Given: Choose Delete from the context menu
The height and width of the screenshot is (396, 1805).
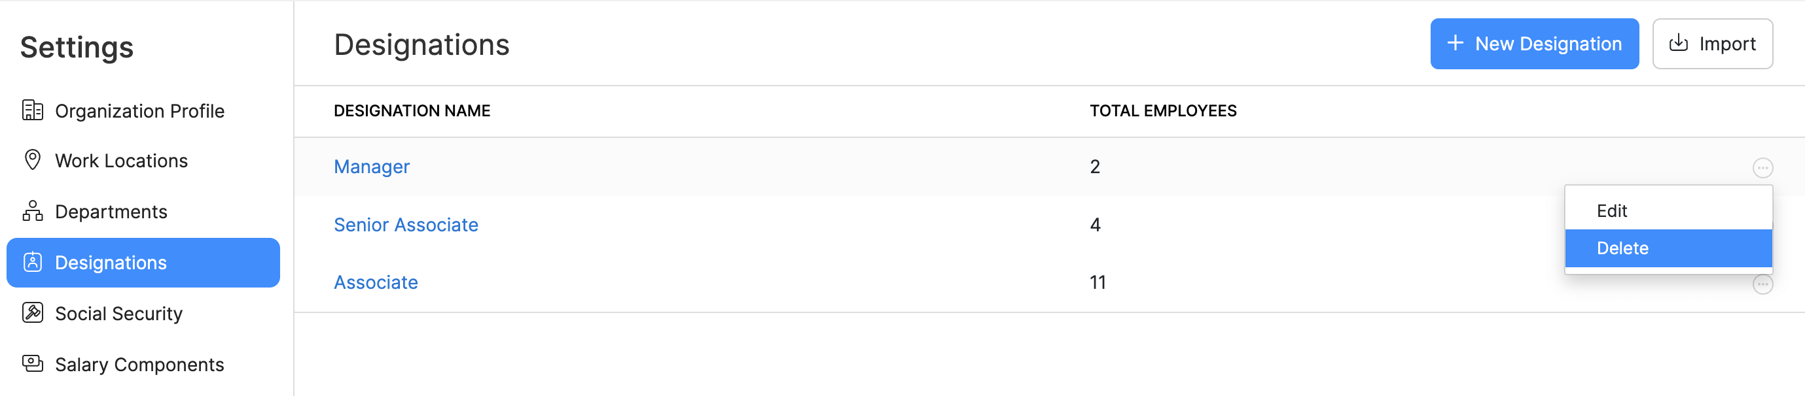Looking at the screenshot, I should (x=1622, y=248).
